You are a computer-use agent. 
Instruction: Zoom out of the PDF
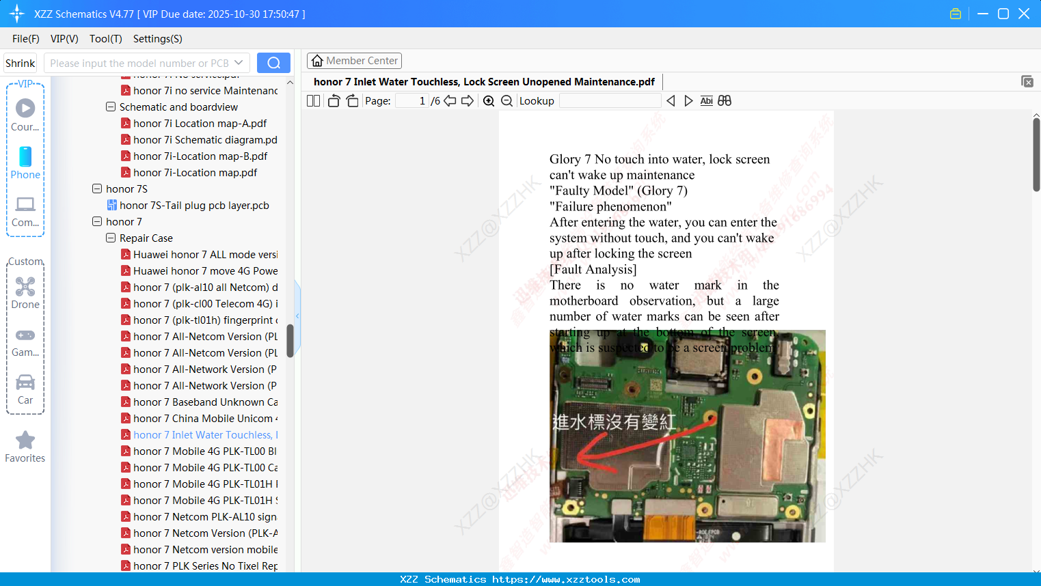pos(506,101)
